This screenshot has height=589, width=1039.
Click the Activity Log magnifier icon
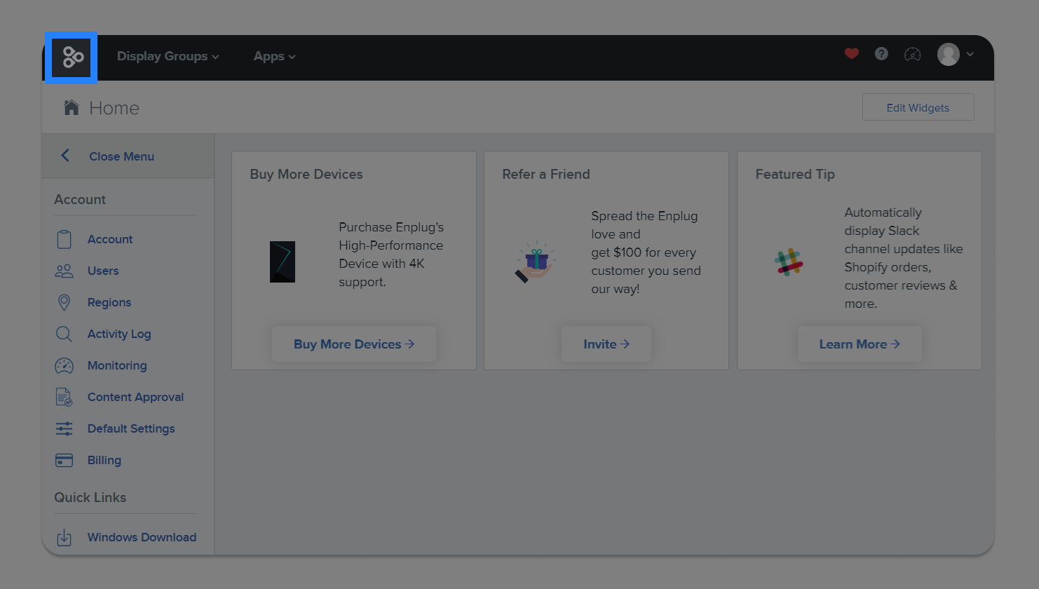point(64,334)
